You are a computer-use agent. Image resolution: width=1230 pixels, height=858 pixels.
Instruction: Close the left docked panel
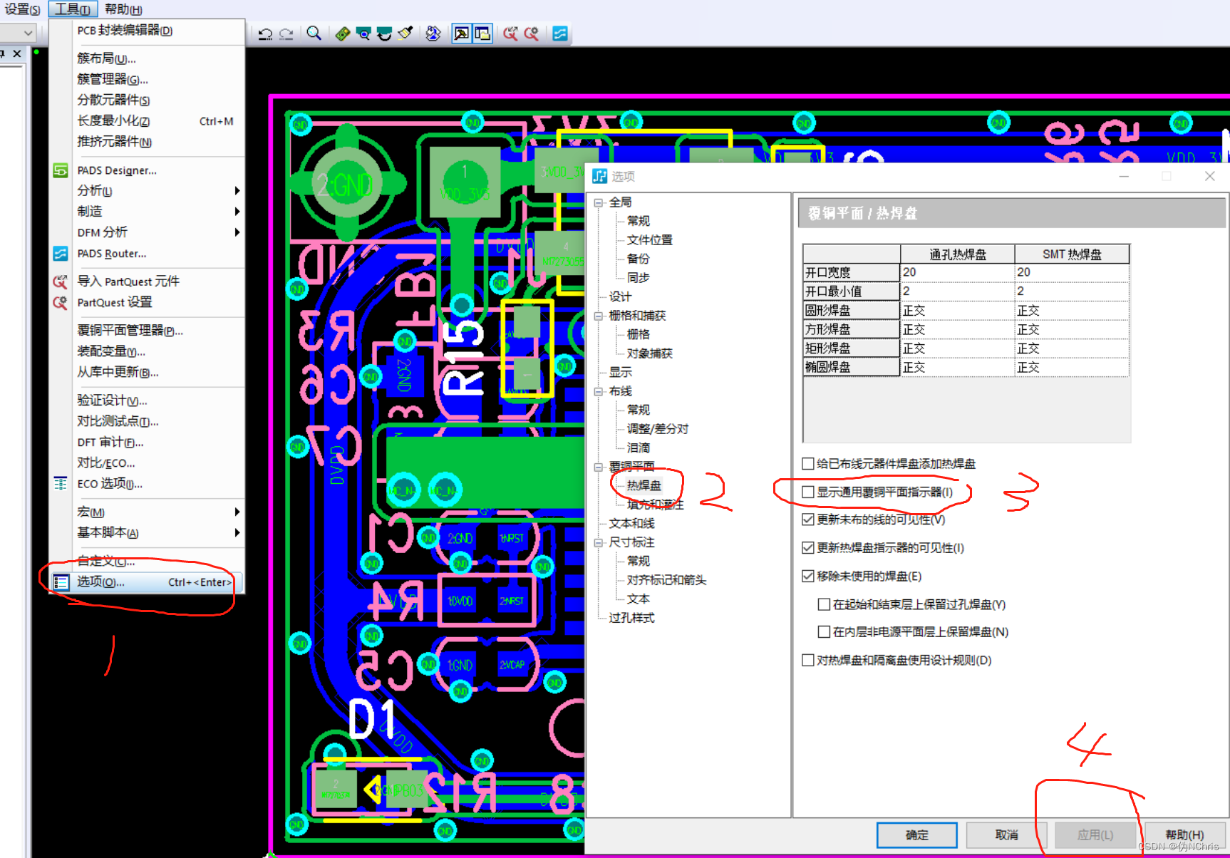(17, 53)
